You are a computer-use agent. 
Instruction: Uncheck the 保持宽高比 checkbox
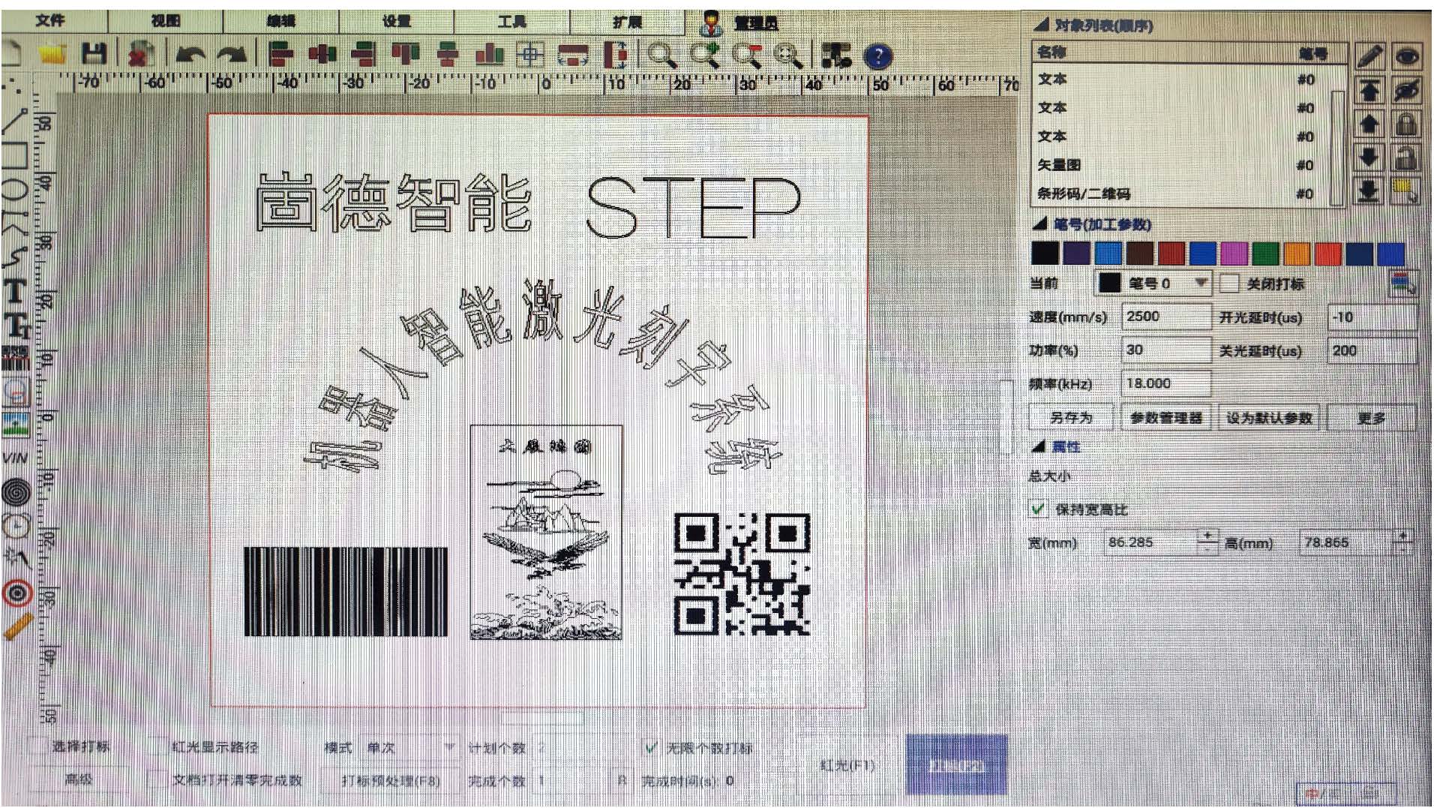(x=1038, y=509)
